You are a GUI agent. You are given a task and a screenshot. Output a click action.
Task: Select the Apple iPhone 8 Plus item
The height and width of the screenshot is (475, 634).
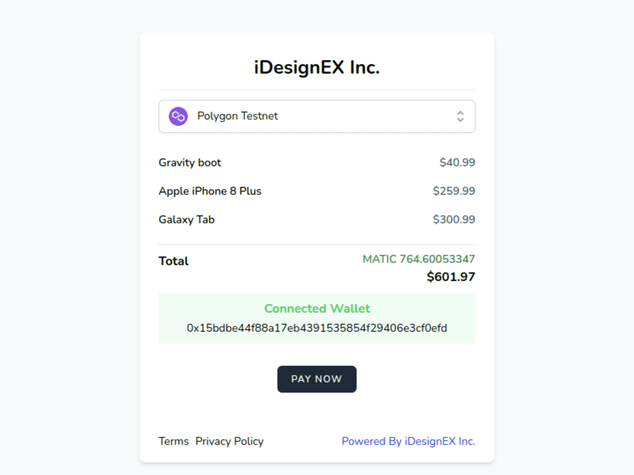tap(210, 191)
